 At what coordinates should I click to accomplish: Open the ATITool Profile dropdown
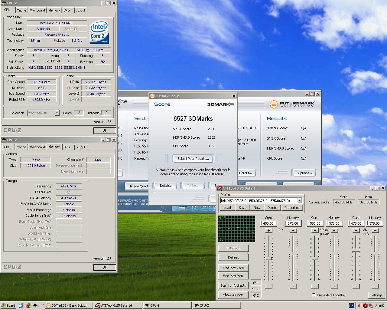tap(299, 200)
